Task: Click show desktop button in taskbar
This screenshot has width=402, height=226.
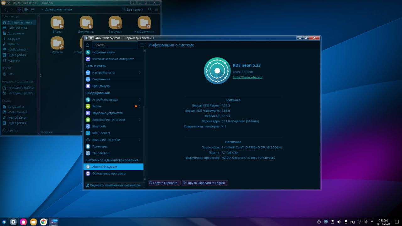Action: pyautogui.click(x=397, y=222)
